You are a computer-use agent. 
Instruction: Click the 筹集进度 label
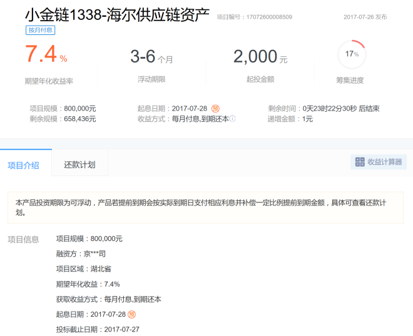click(x=350, y=80)
